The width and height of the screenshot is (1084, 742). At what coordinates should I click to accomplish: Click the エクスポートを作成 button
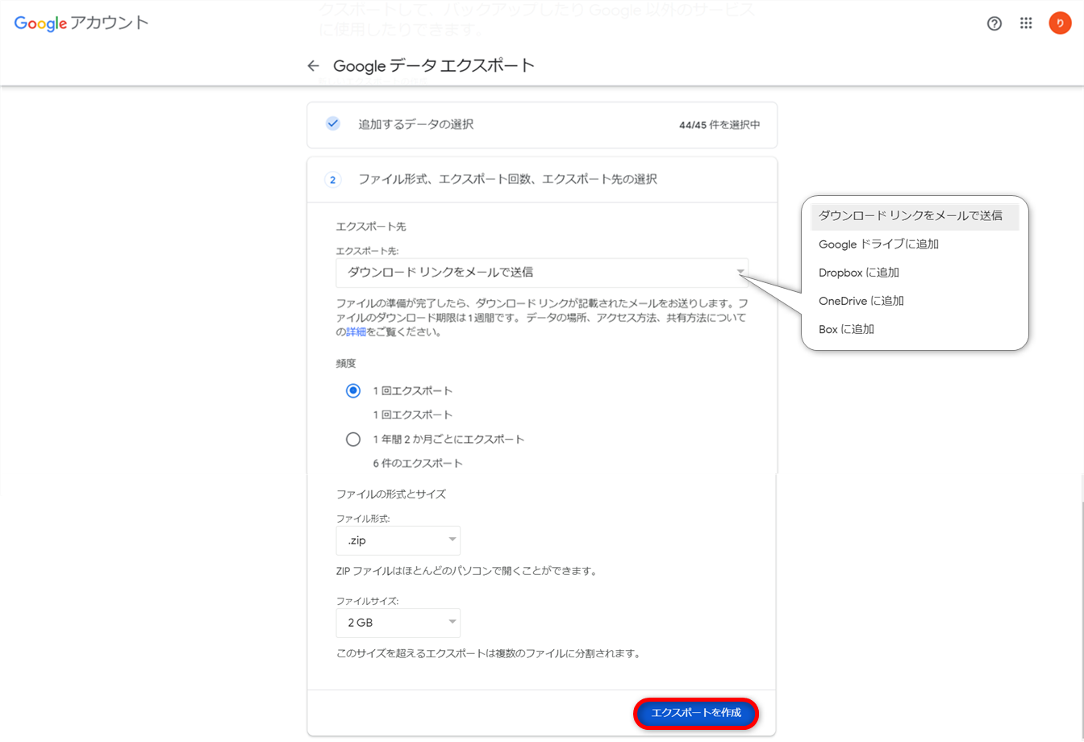coord(696,714)
